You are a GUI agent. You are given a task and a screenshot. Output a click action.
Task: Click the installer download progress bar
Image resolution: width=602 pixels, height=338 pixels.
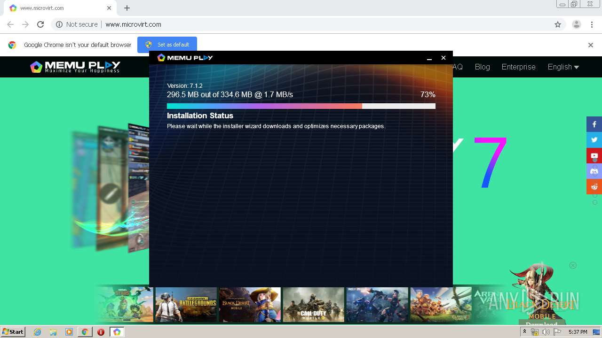(301, 106)
